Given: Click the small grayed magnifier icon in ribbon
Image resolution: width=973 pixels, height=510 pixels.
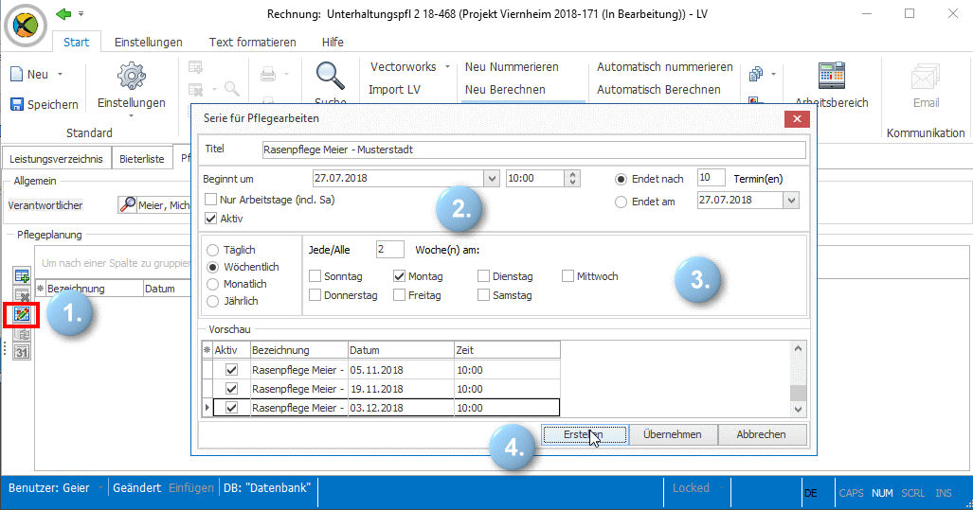Looking at the screenshot, I should pos(232,89).
